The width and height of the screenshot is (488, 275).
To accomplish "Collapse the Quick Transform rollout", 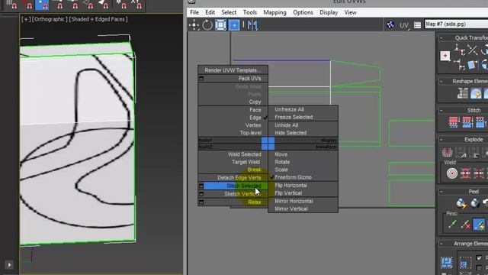I will [x=441, y=37].
